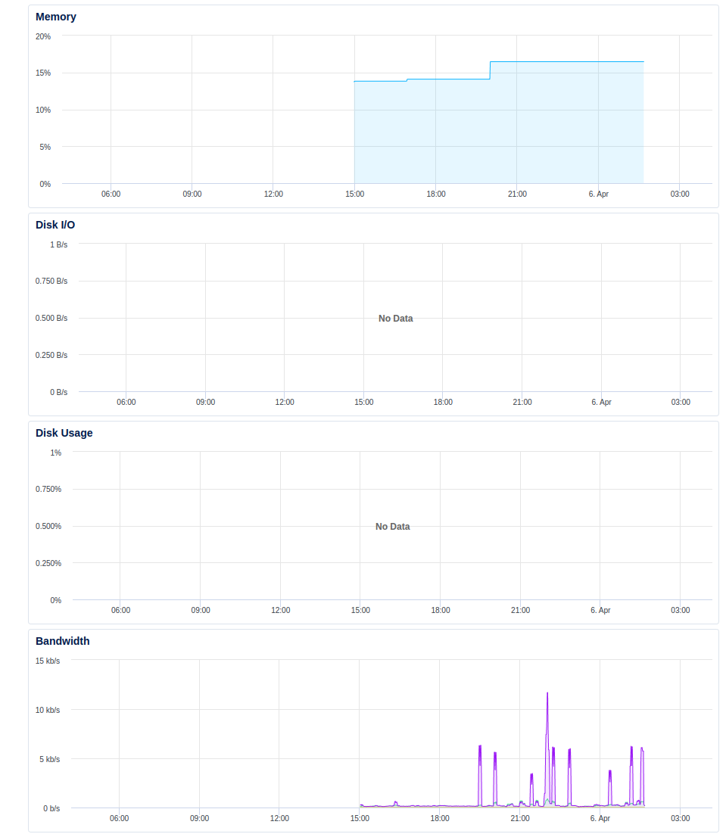
Task: Click the 06:00 tick label under Bandwidth chart
Action: point(119,818)
